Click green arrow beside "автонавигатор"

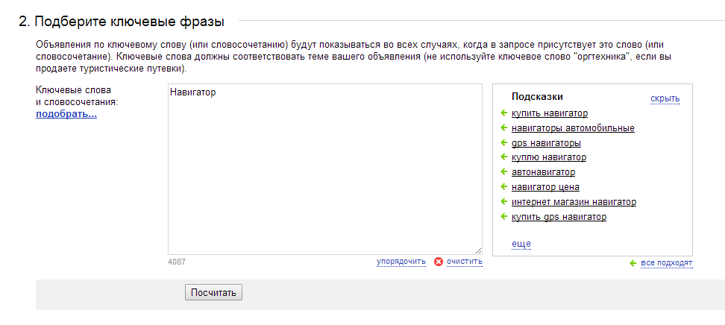[x=504, y=172]
